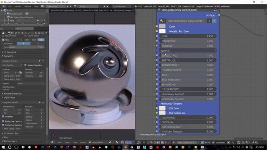
Task: Select the RGBA color mode button
Action: [41, 40]
